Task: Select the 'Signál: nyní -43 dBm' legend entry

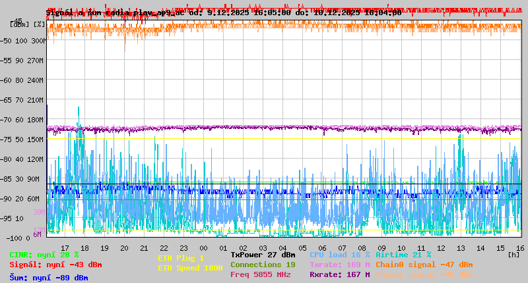Action: [55, 265]
